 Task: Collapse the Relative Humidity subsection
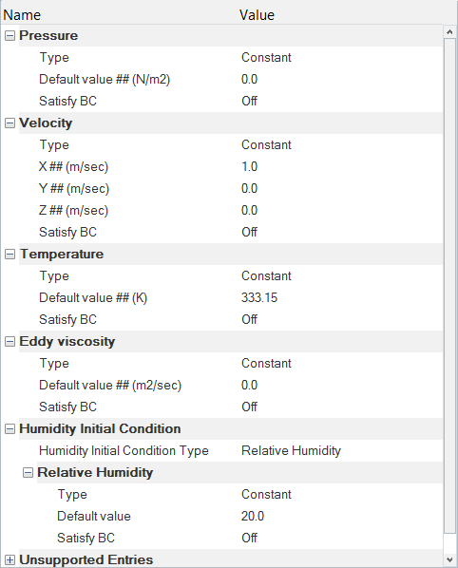(28, 472)
